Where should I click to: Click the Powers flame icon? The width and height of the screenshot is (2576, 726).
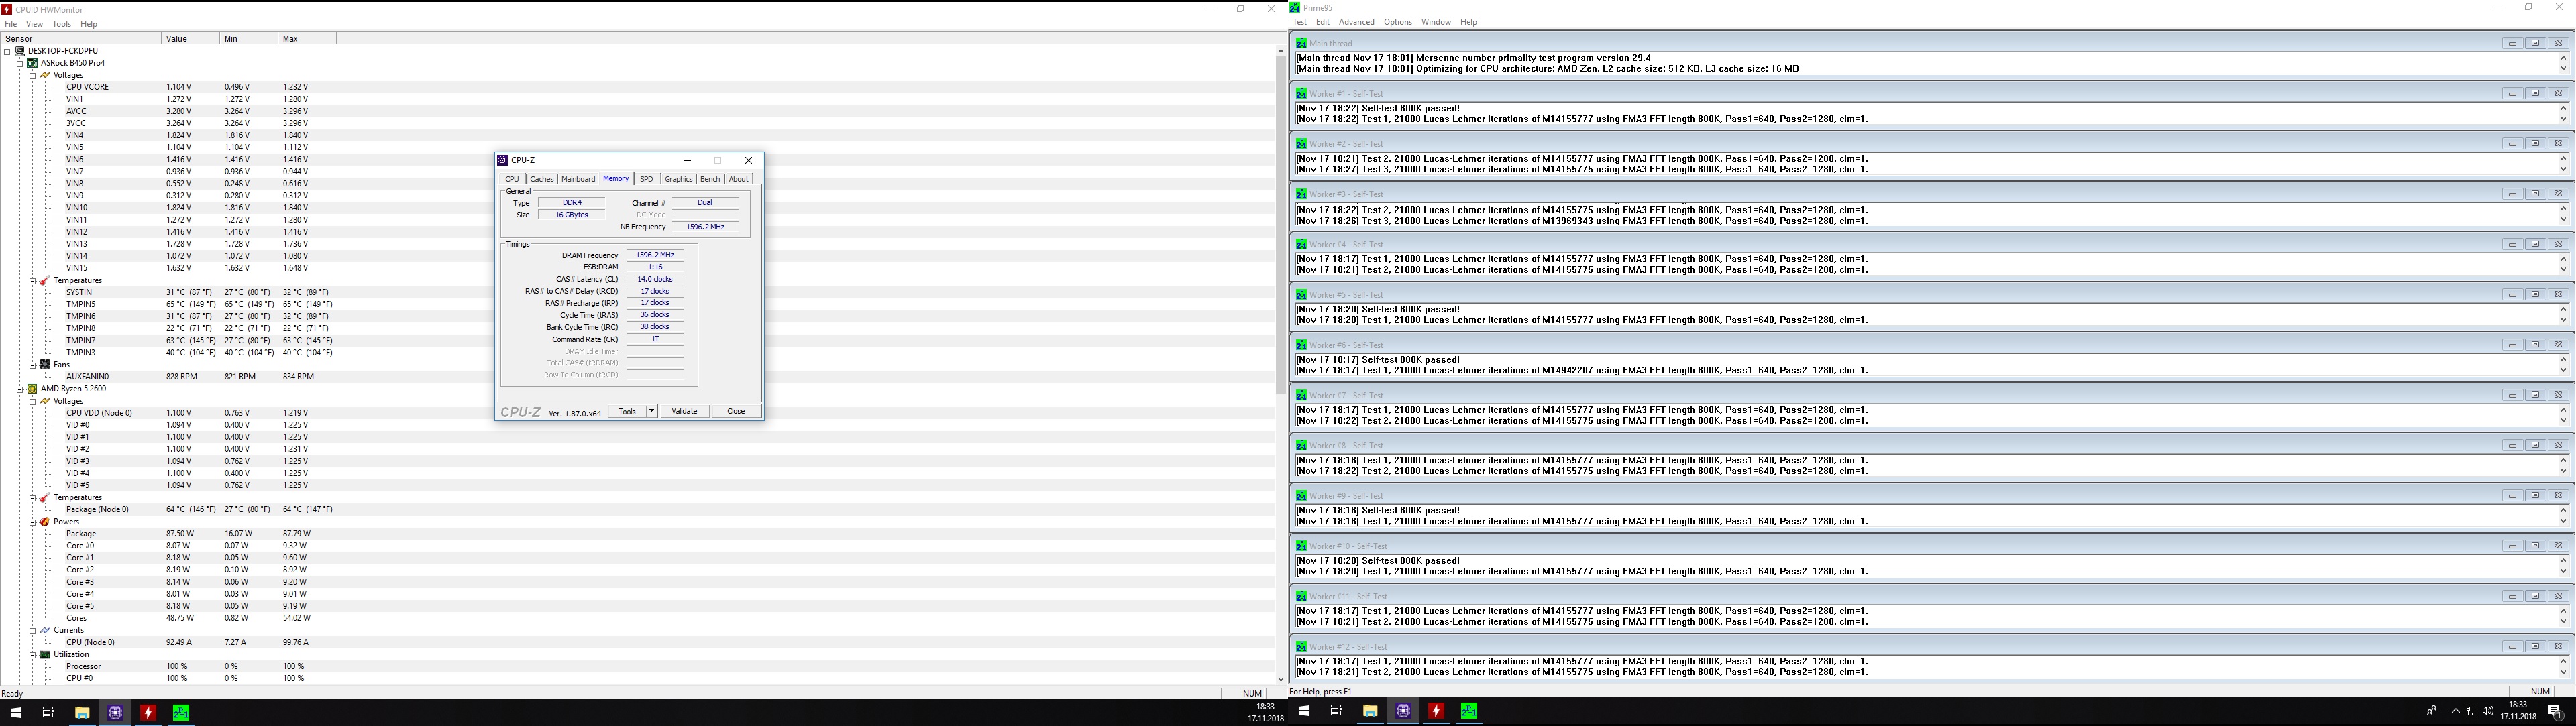(x=45, y=522)
